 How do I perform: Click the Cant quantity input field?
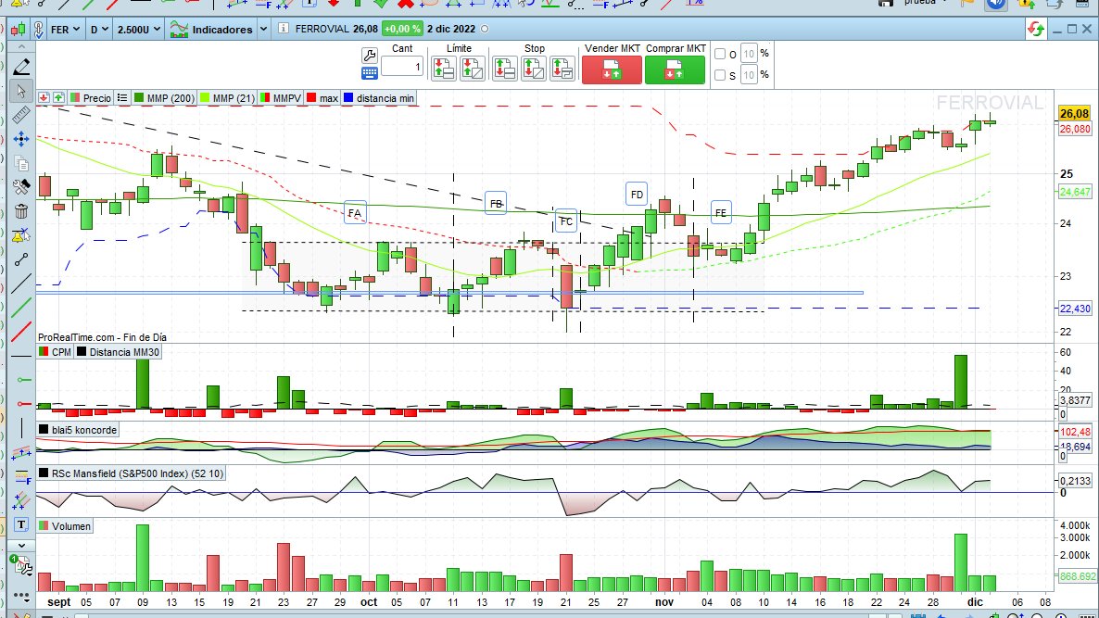402,67
